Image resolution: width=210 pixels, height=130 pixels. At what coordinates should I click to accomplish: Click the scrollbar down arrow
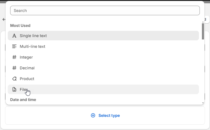coord(203,103)
